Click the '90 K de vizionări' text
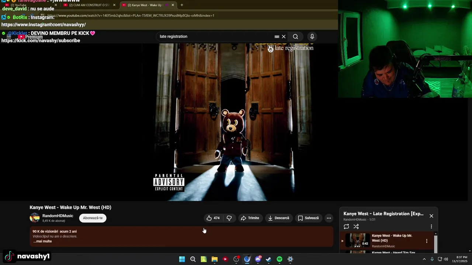The width and height of the screenshot is (472, 265). tap(45, 232)
